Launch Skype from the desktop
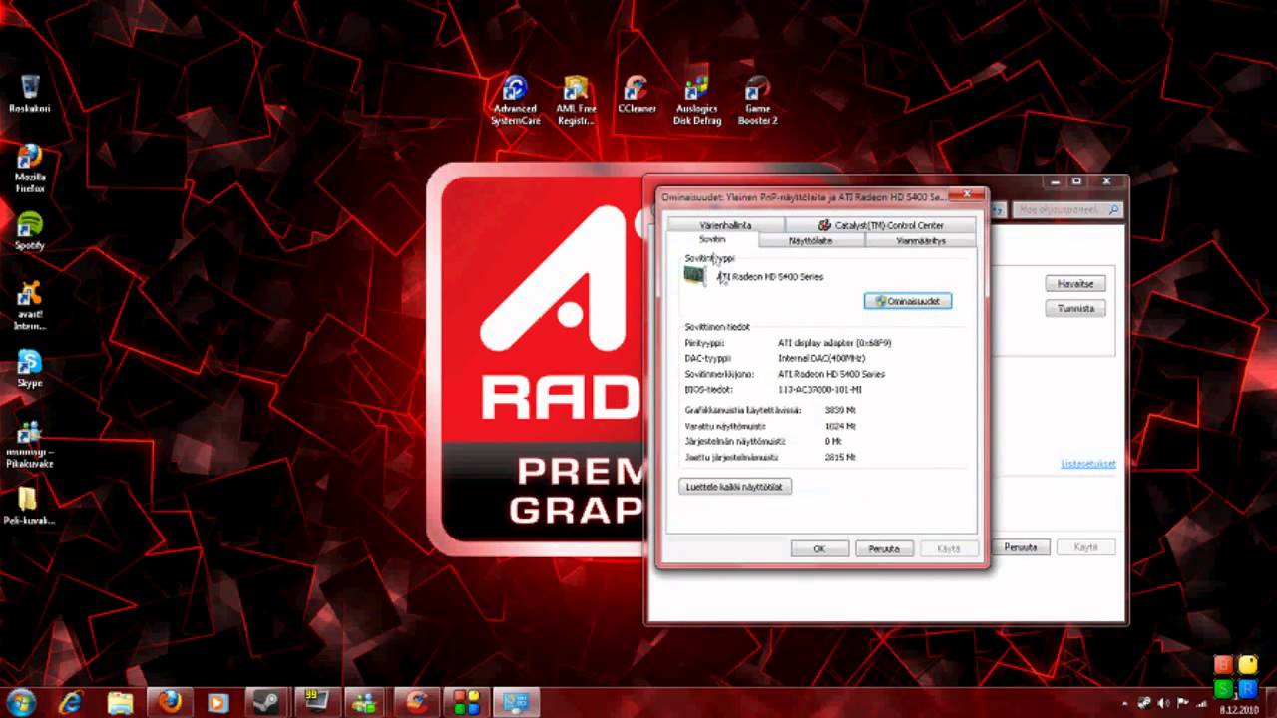 (x=30, y=368)
